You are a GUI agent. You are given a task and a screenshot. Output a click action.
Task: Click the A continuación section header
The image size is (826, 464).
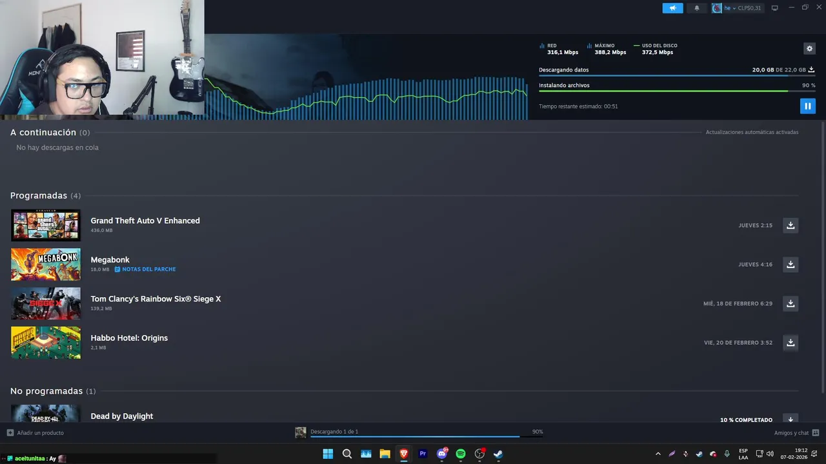(50, 132)
